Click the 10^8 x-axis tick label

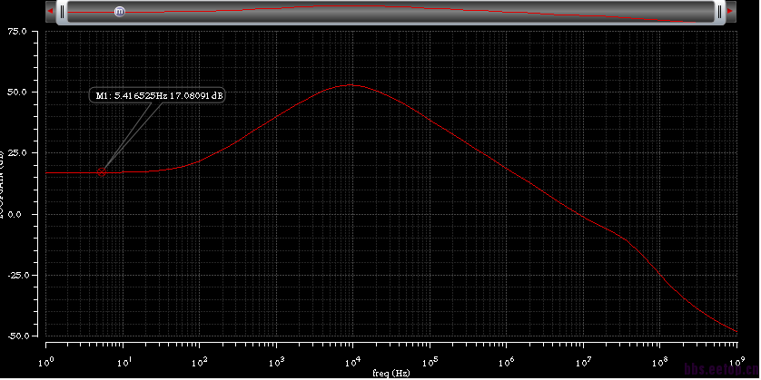pos(661,361)
